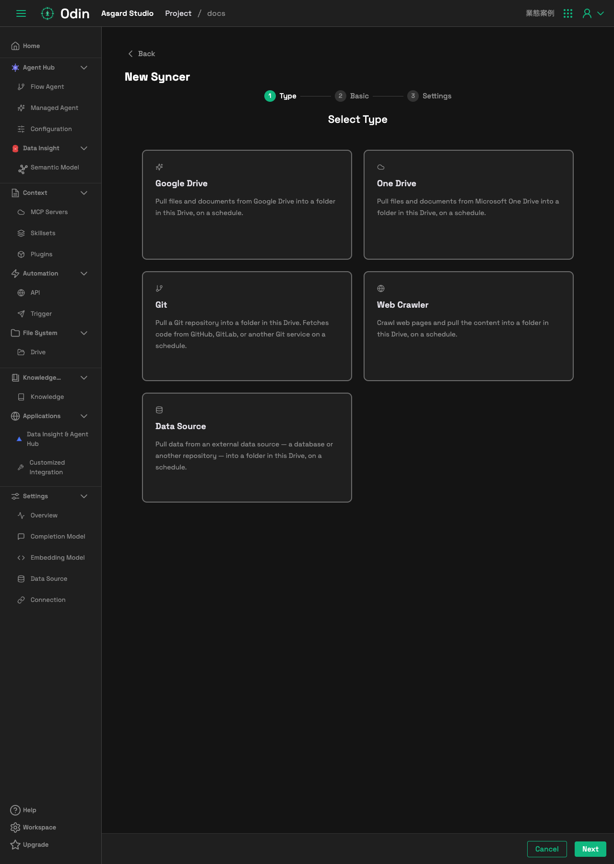Collapse the Settings sidebar section
This screenshot has height=864, width=614.
(84, 496)
